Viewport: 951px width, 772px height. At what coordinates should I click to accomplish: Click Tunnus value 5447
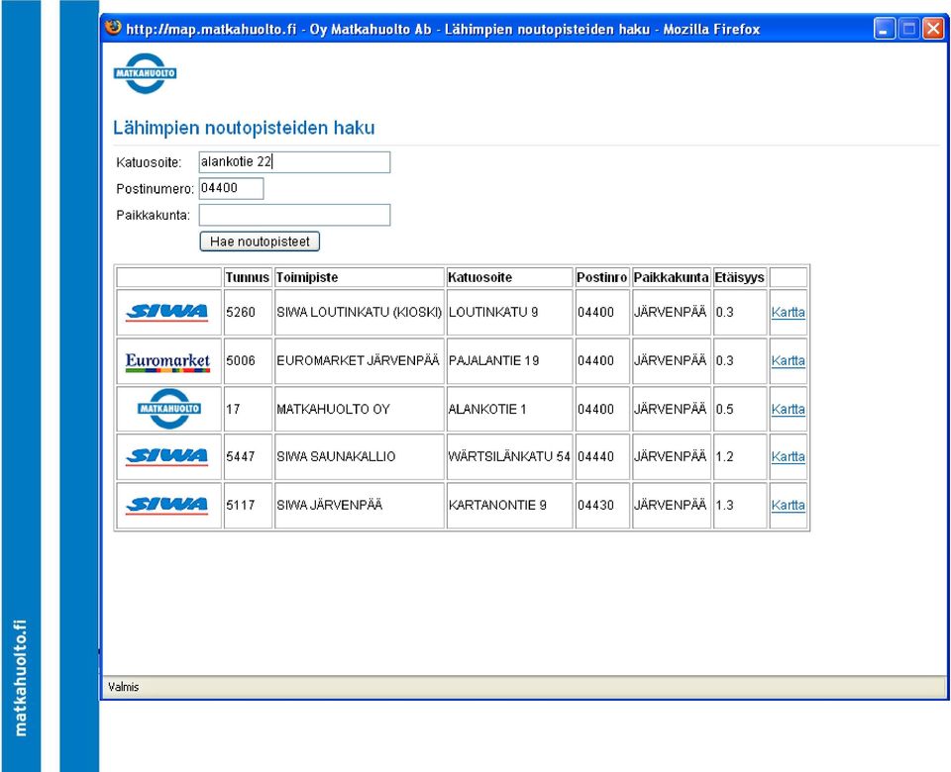coord(241,456)
